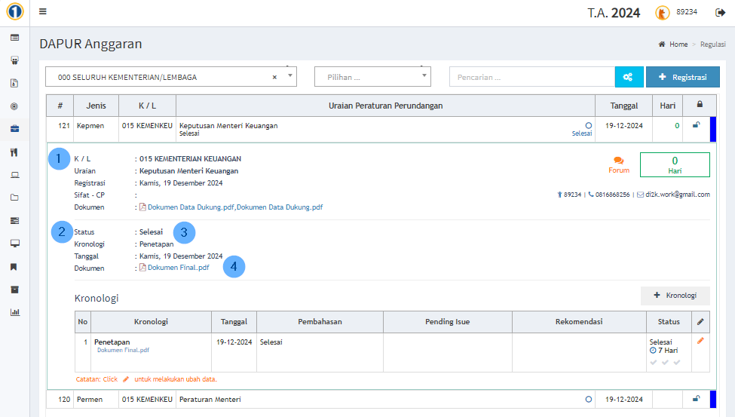
Task: Open the Kementerian/Lembaga dropdown
Action: tap(171, 77)
